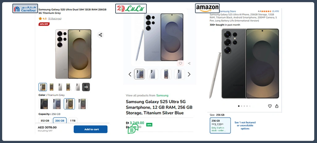
Task: Click the LuLu wishlist heart icon
Action: pos(180,64)
